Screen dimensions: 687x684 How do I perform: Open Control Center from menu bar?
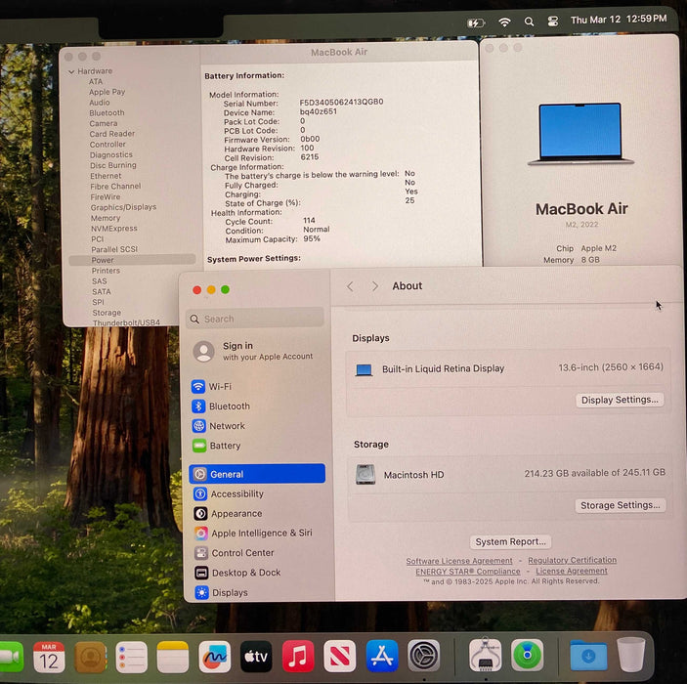[x=553, y=21]
